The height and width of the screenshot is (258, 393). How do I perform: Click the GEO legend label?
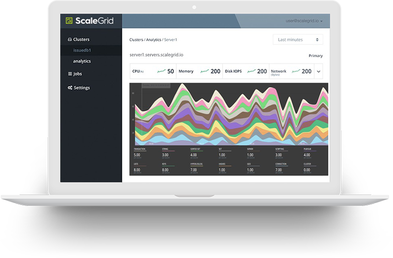coord(249,164)
